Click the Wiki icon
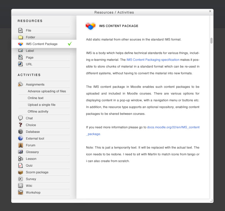 tap(21, 186)
